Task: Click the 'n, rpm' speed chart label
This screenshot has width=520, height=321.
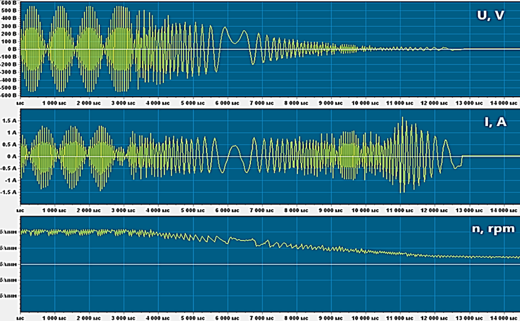Action: coord(491,229)
